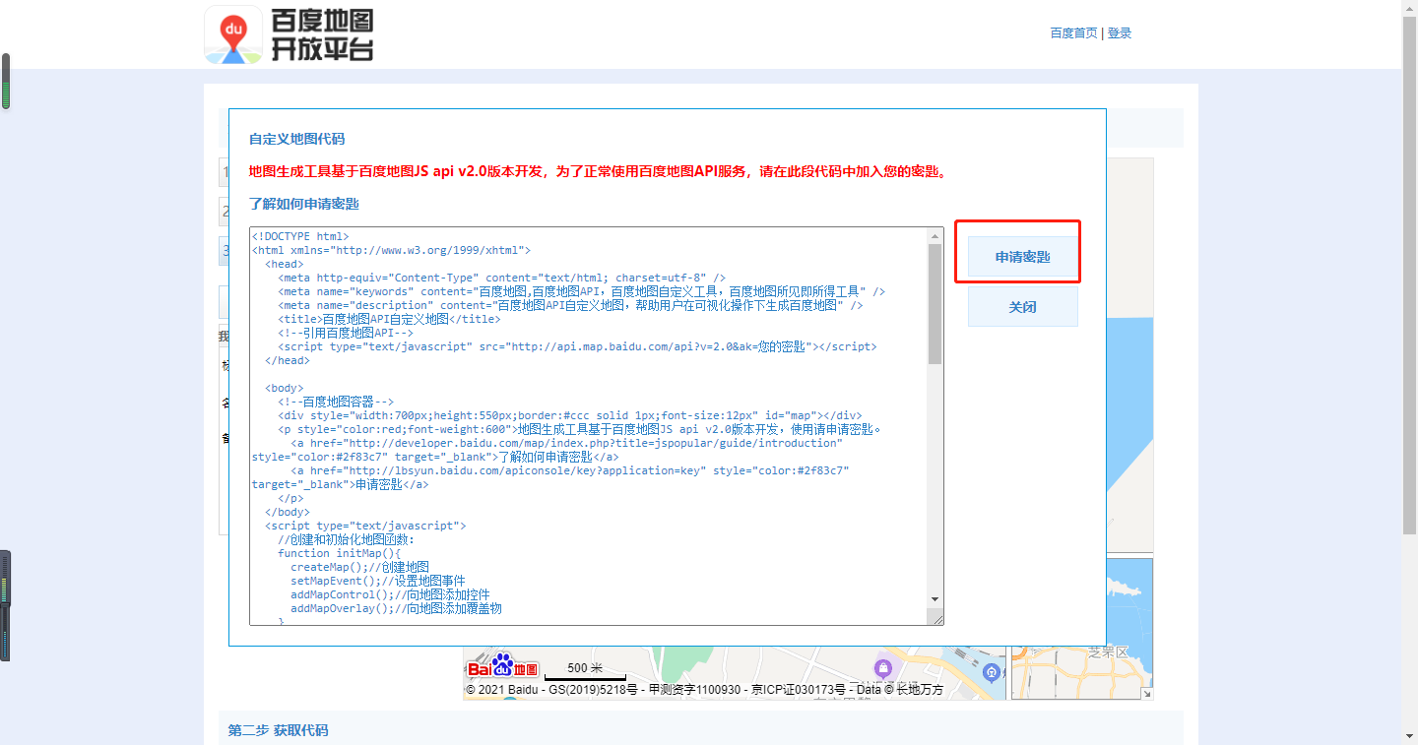
Task: Click the 申请密匙 button
Action: click(x=1022, y=257)
